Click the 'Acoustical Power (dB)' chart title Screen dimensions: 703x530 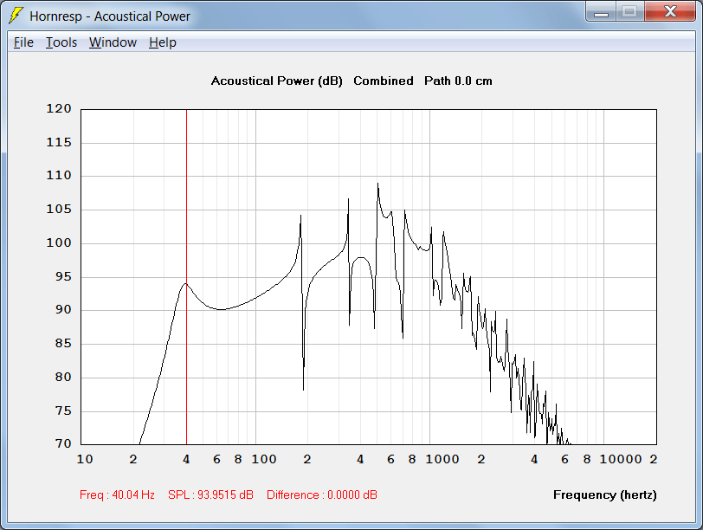pos(277,81)
